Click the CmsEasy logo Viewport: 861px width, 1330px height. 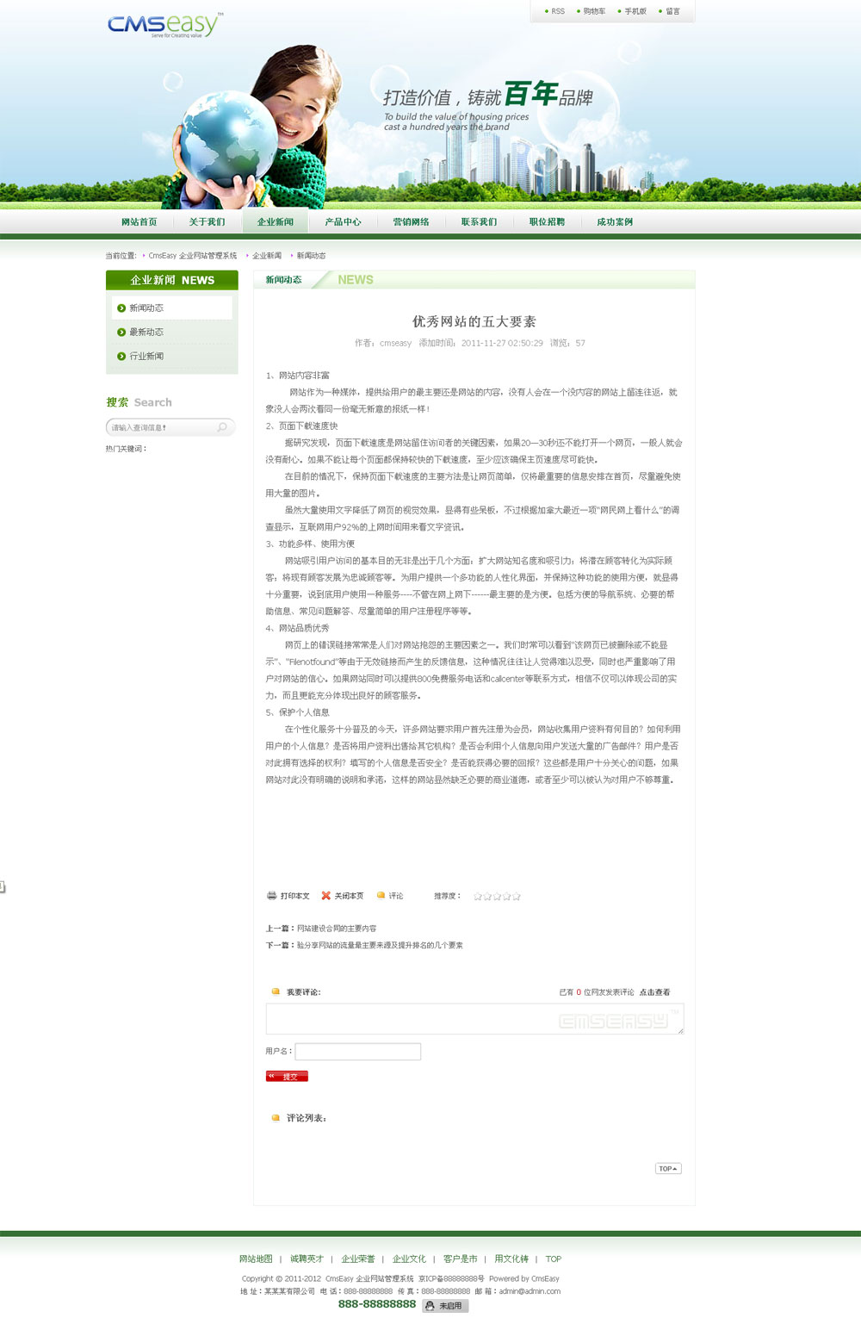[164, 25]
